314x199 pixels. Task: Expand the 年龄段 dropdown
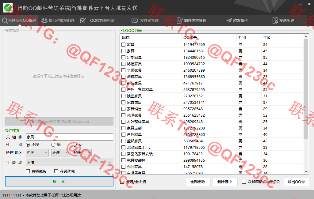[x=70, y=162]
